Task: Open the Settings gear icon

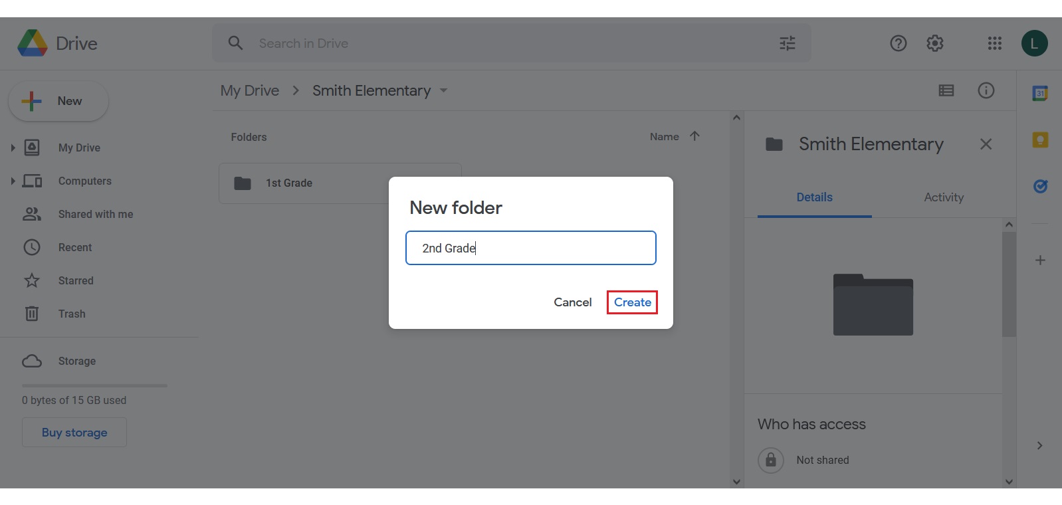Action: 935,43
